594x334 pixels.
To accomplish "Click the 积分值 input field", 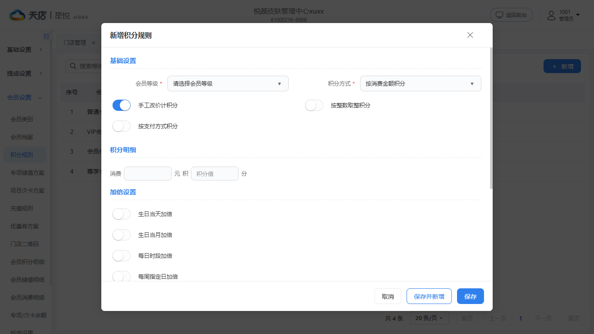I will tap(215, 174).
